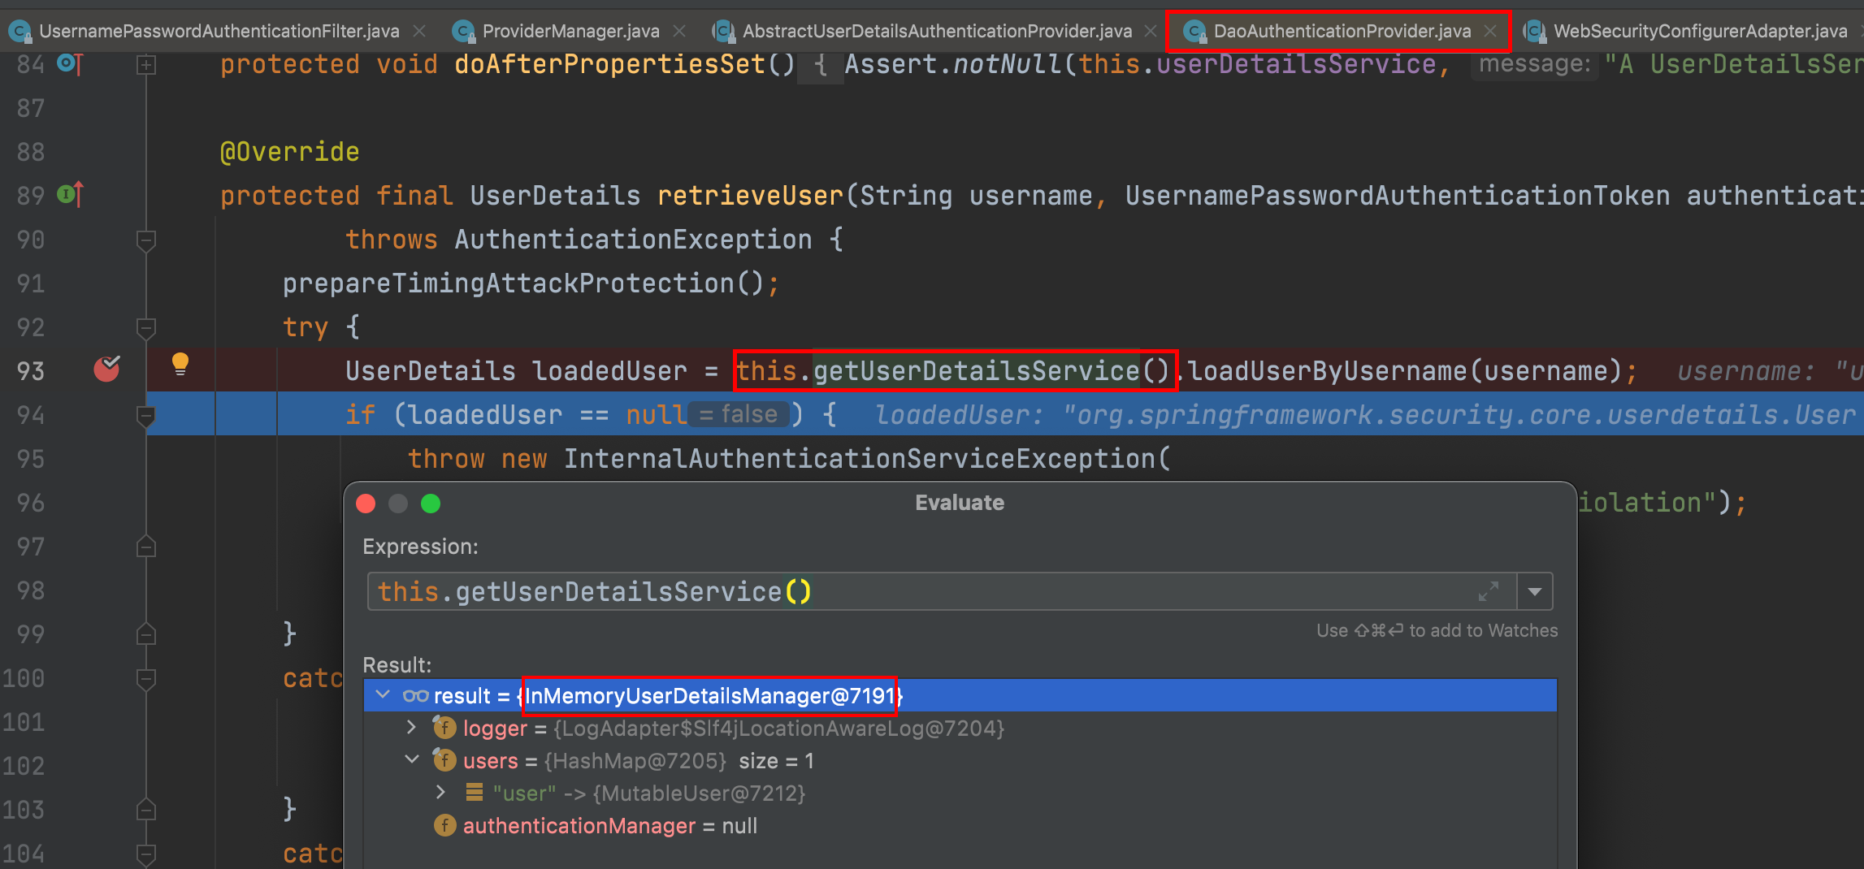Open UsernamePasswordAuthenticationFilter.java tab
The height and width of the screenshot is (869, 1864).
(219, 31)
